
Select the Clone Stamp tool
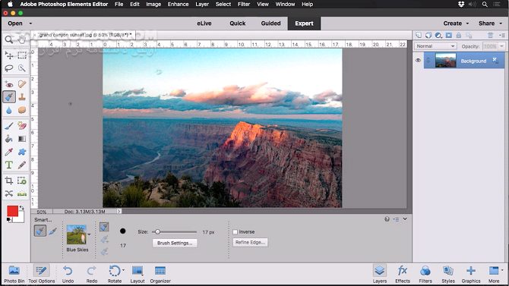click(x=22, y=97)
